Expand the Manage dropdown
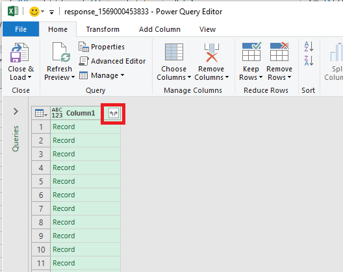The height and width of the screenshot is (272, 343). point(101,75)
